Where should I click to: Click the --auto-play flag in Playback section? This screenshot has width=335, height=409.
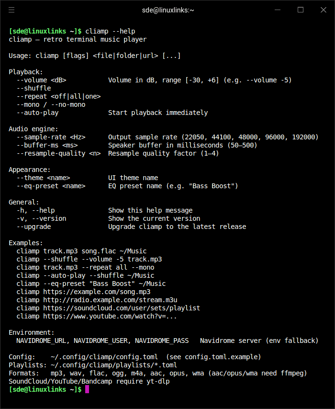click(37, 113)
